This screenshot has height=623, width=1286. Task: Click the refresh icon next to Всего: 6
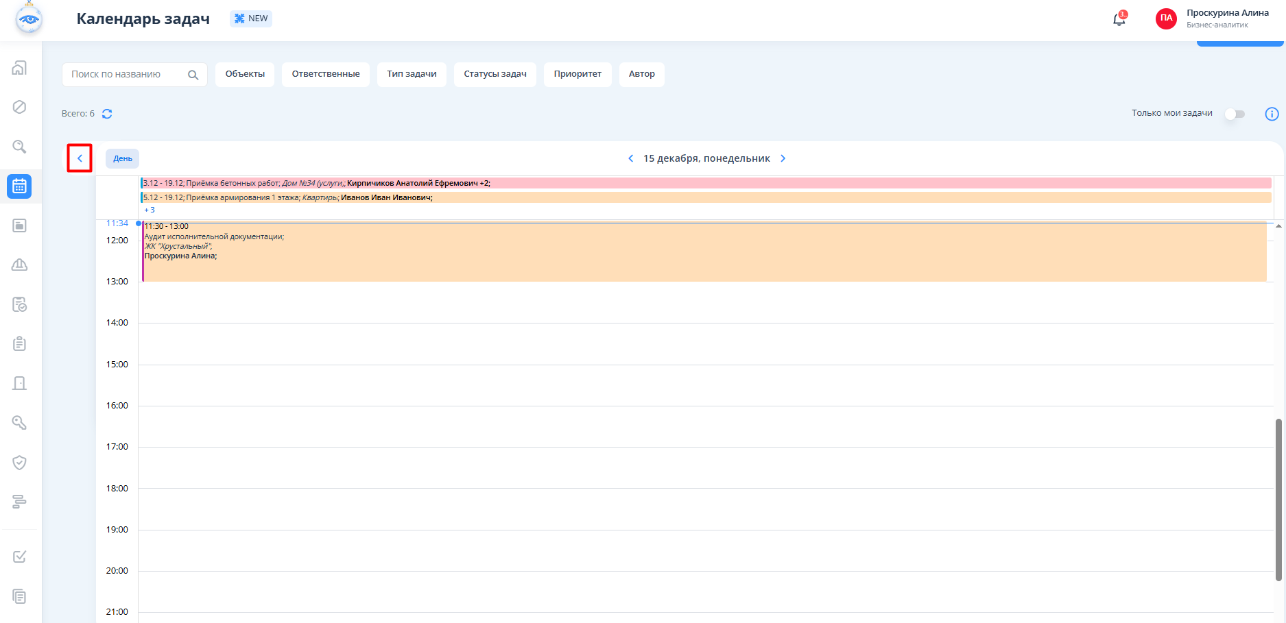pyautogui.click(x=107, y=114)
